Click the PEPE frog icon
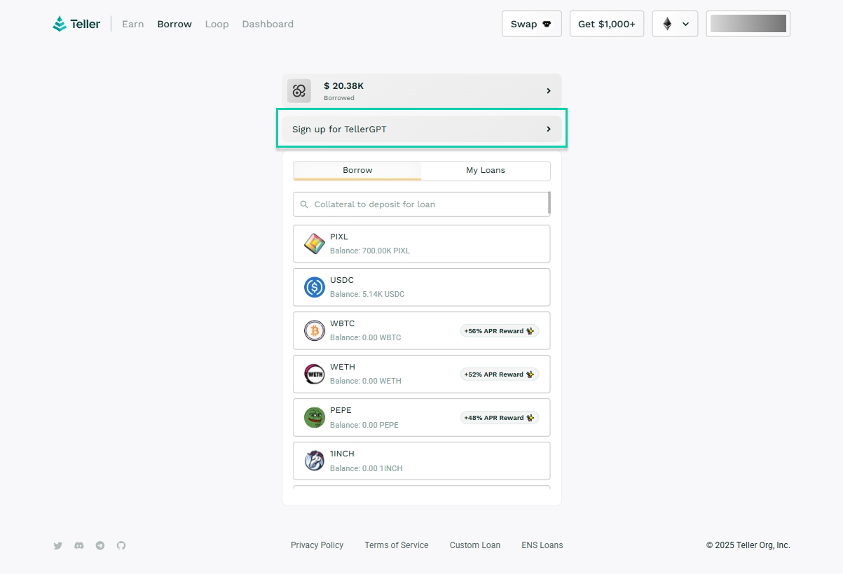 [315, 417]
